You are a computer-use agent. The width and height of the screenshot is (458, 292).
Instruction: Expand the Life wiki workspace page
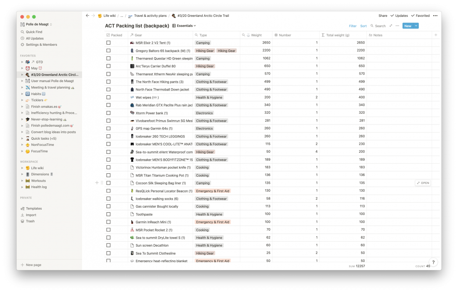point(22,168)
